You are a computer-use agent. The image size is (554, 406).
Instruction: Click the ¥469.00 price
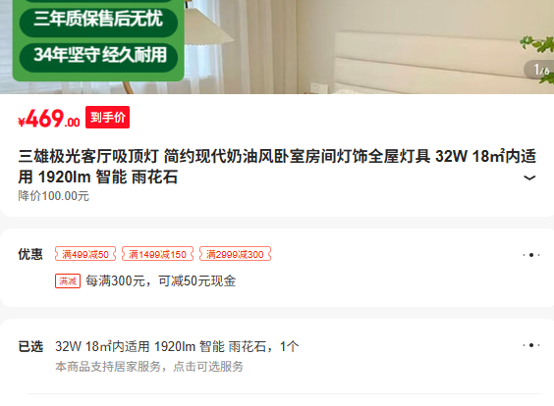pyautogui.click(x=49, y=119)
